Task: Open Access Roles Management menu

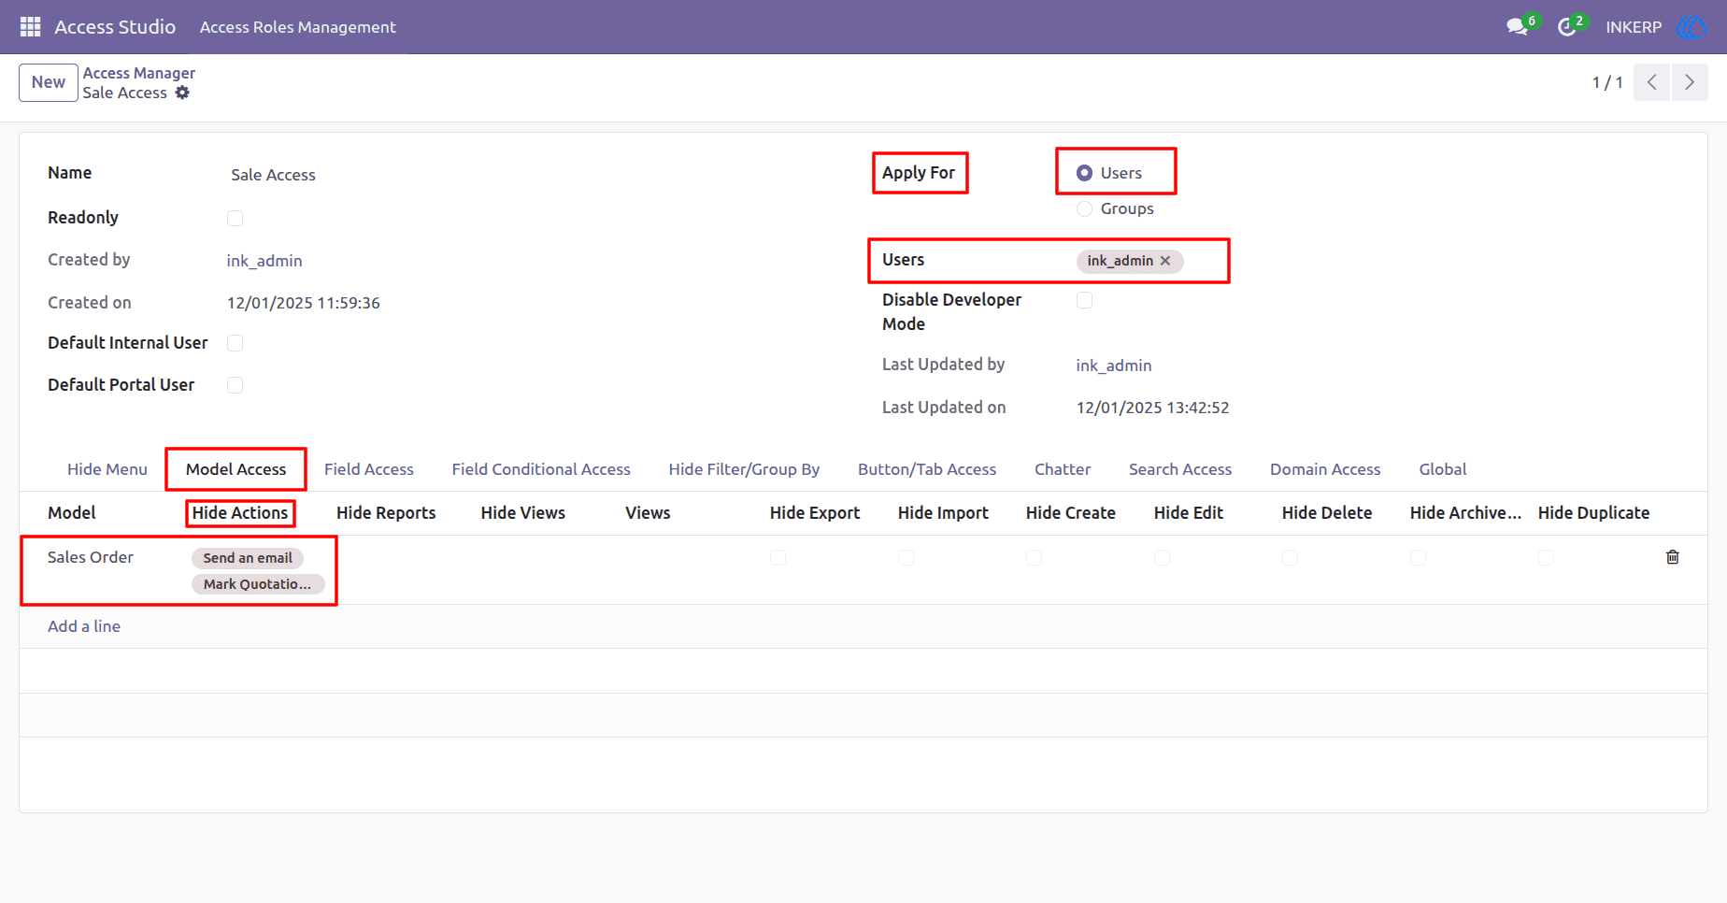Action: (298, 27)
